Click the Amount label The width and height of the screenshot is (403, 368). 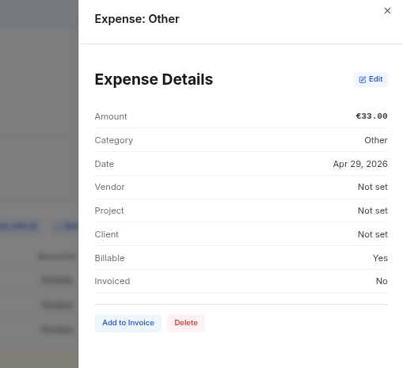click(x=111, y=116)
